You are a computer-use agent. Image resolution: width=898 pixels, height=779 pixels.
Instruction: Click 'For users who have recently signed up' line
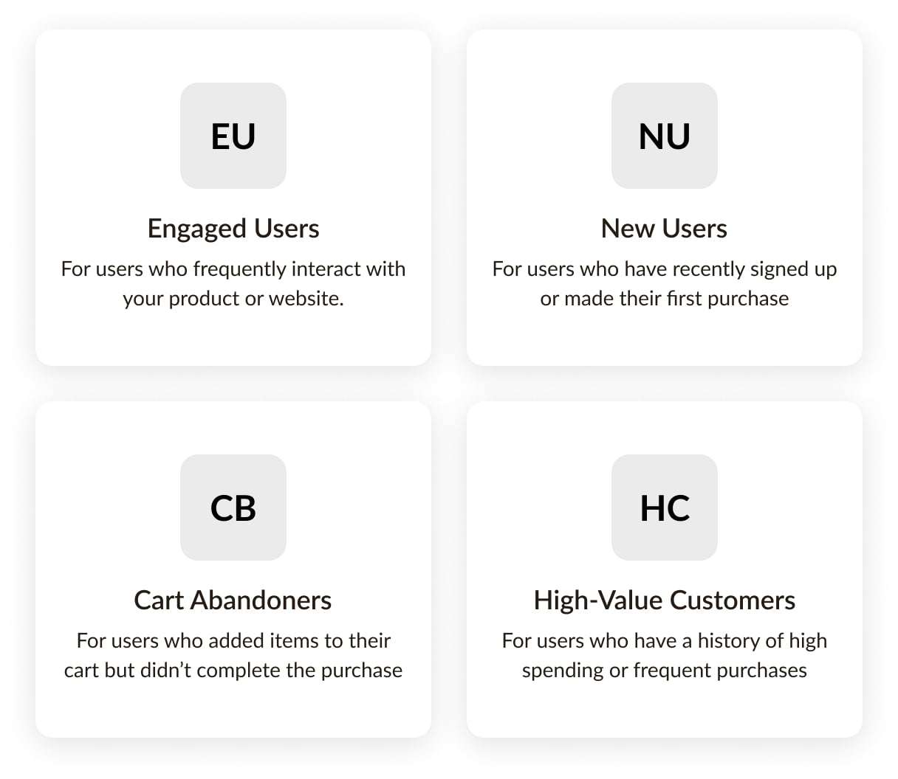pyautogui.click(x=665, y=269)
